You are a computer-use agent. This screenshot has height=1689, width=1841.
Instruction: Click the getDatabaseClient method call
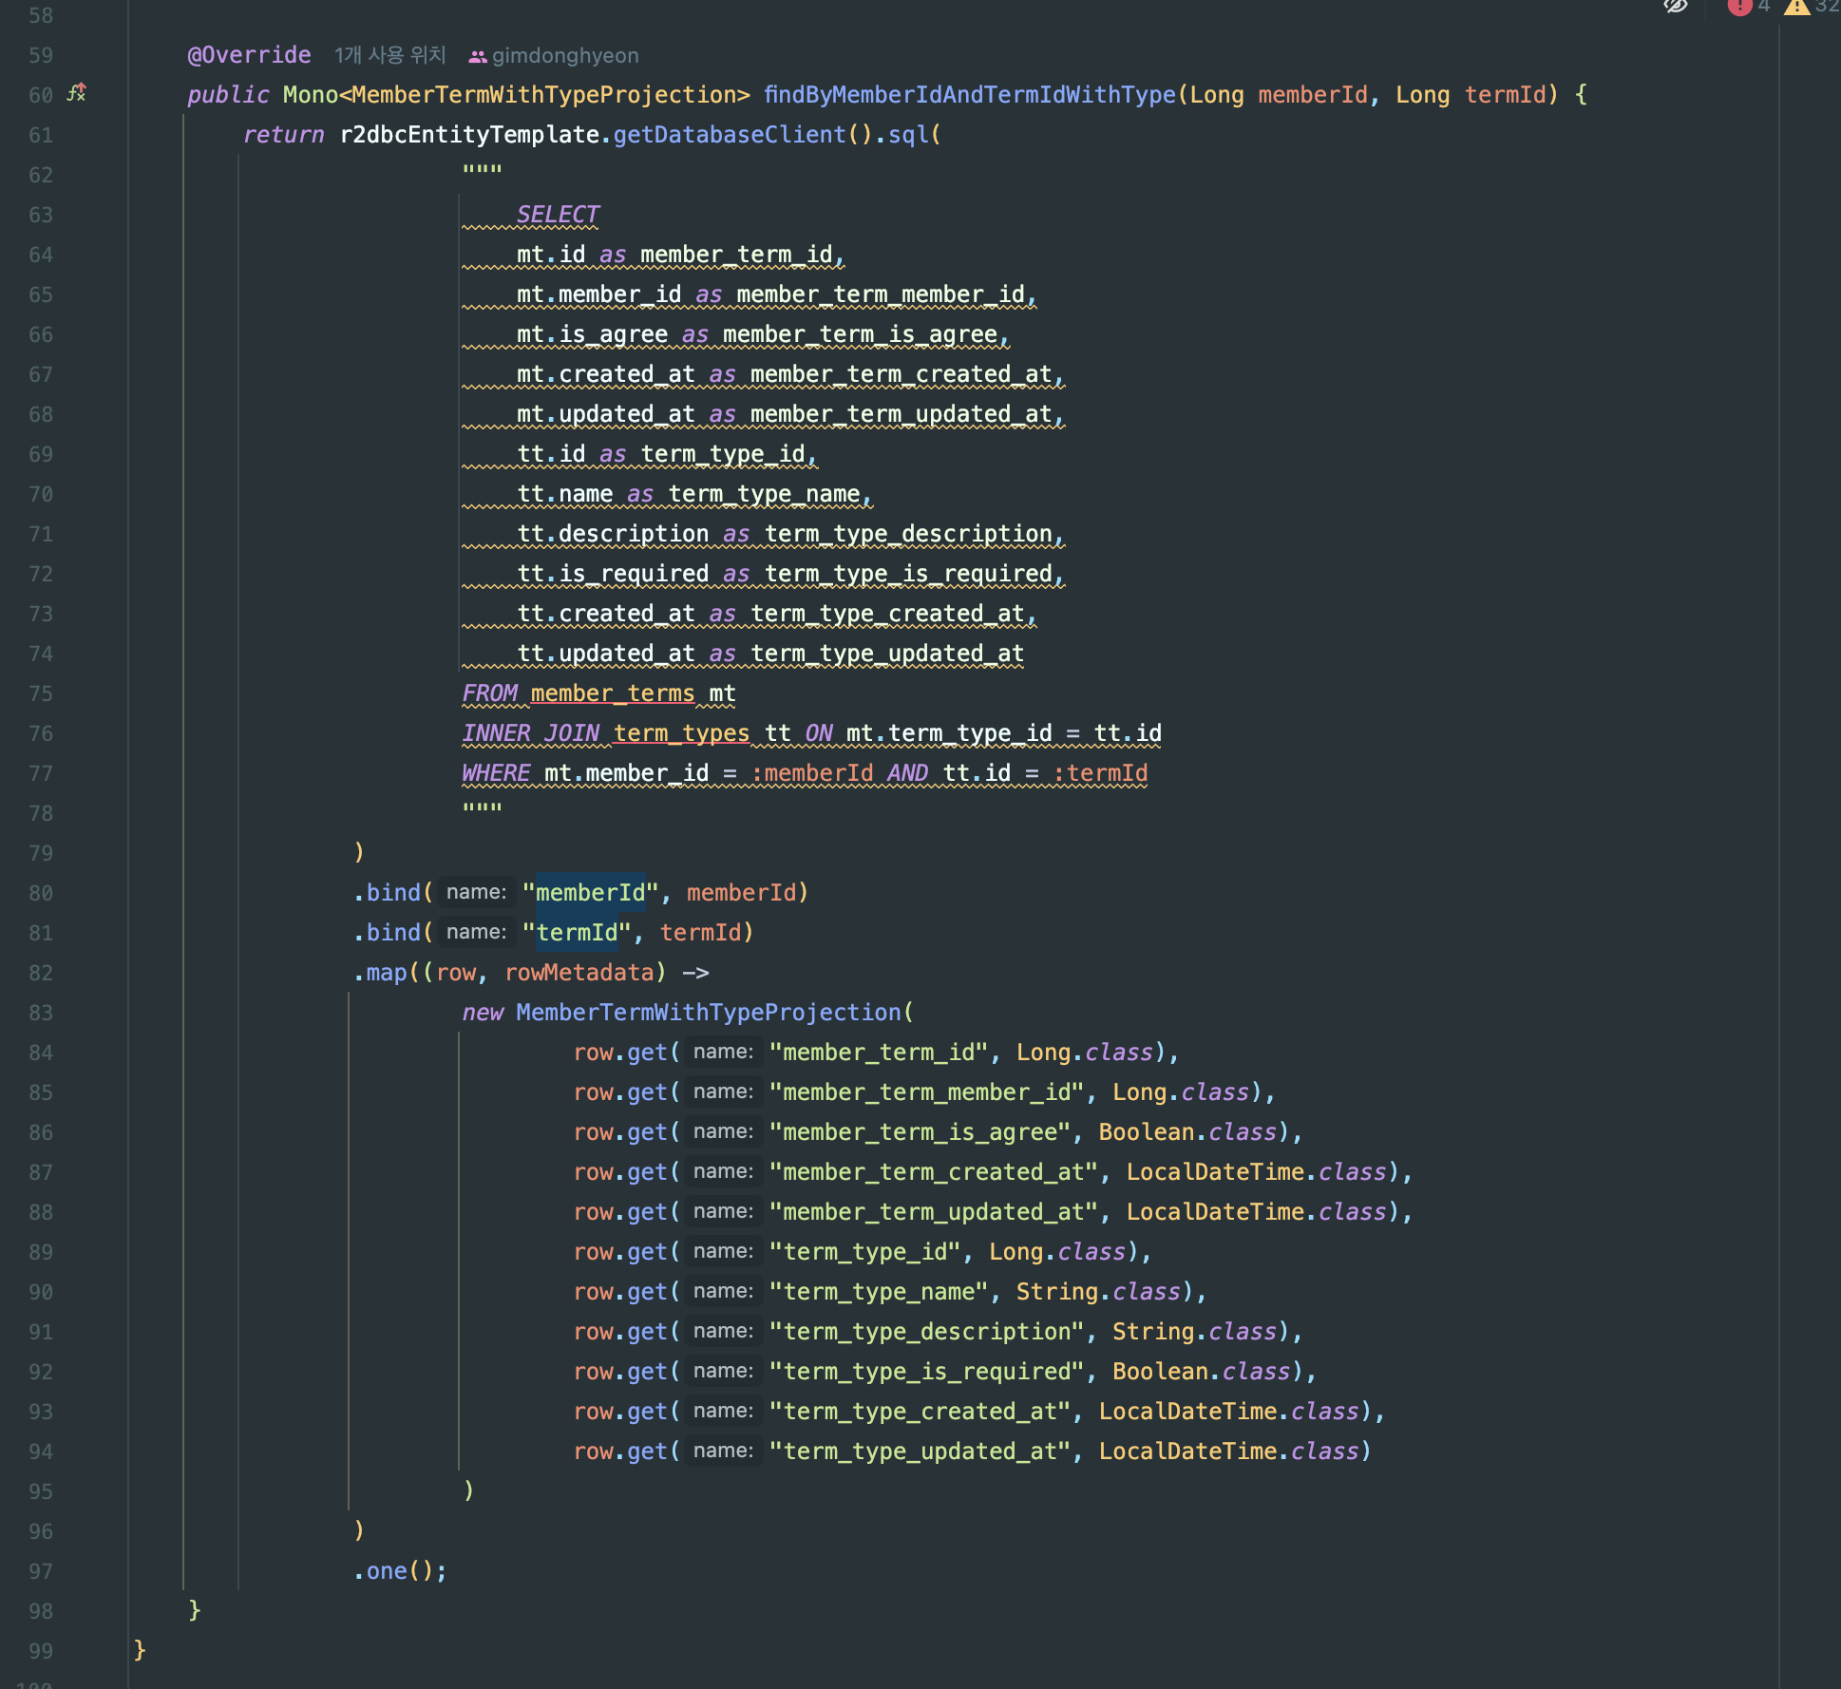(x=729, y=135)
